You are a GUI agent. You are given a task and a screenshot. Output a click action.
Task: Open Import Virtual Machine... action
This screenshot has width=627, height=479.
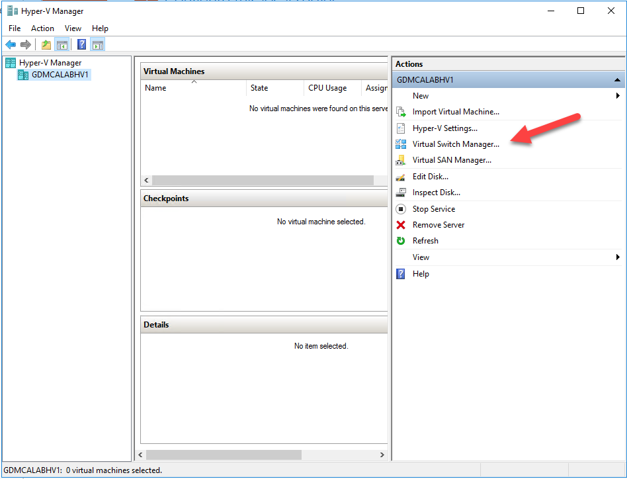[456, 112]
